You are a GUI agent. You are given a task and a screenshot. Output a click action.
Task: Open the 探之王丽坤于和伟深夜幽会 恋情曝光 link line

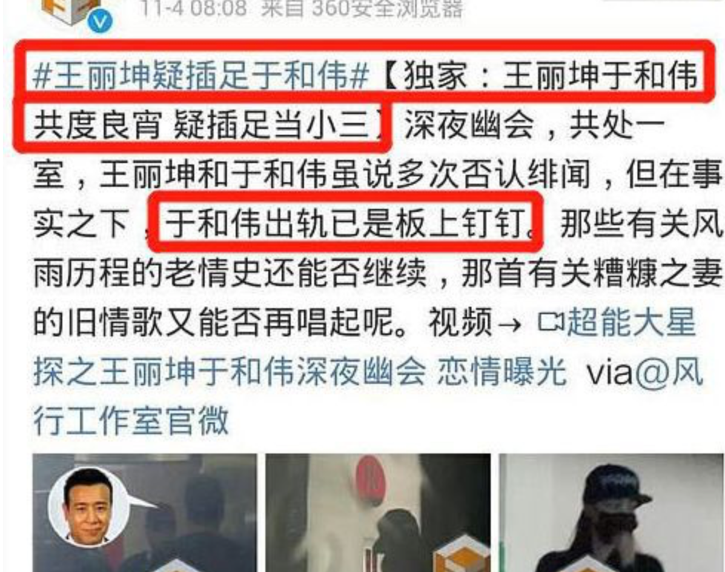pos(299,371)
